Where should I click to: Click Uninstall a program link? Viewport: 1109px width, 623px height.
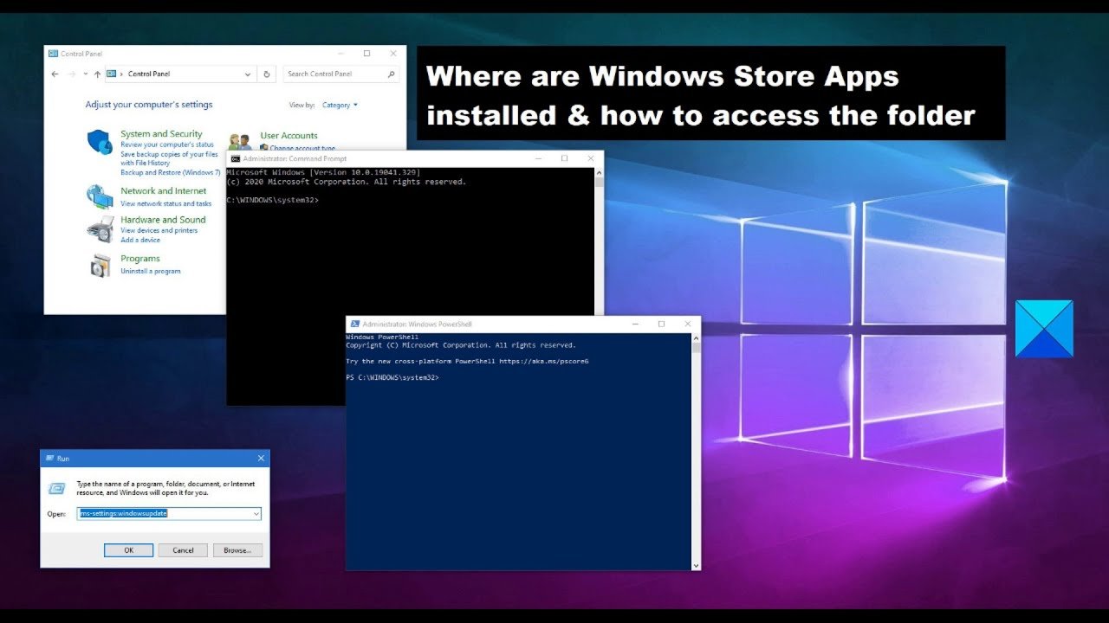coord(151,271)
